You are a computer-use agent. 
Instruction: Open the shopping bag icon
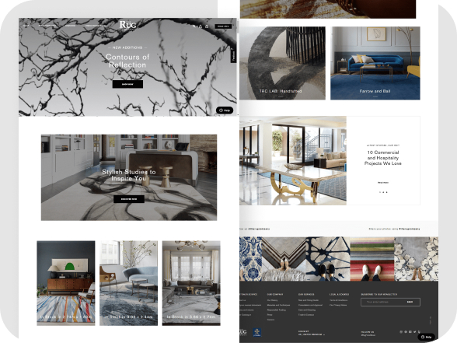[207, 26]
